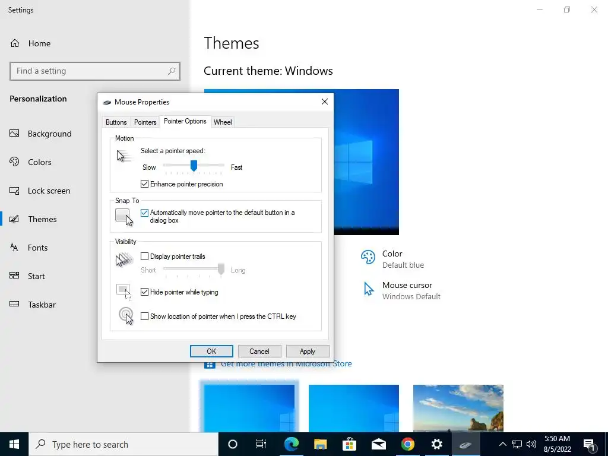Close the Mouse Properties dialog

(325, 102)
